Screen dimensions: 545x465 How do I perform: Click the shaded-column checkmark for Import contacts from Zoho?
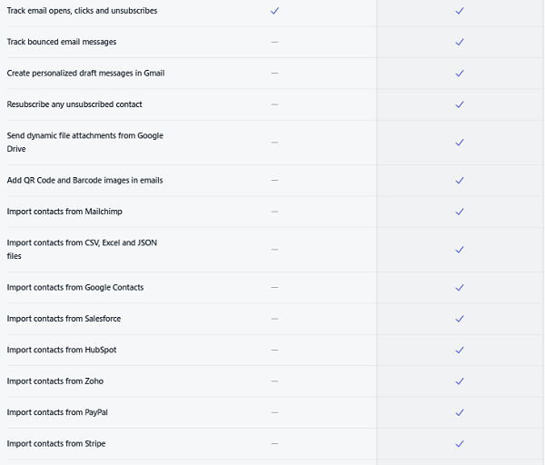460,381
